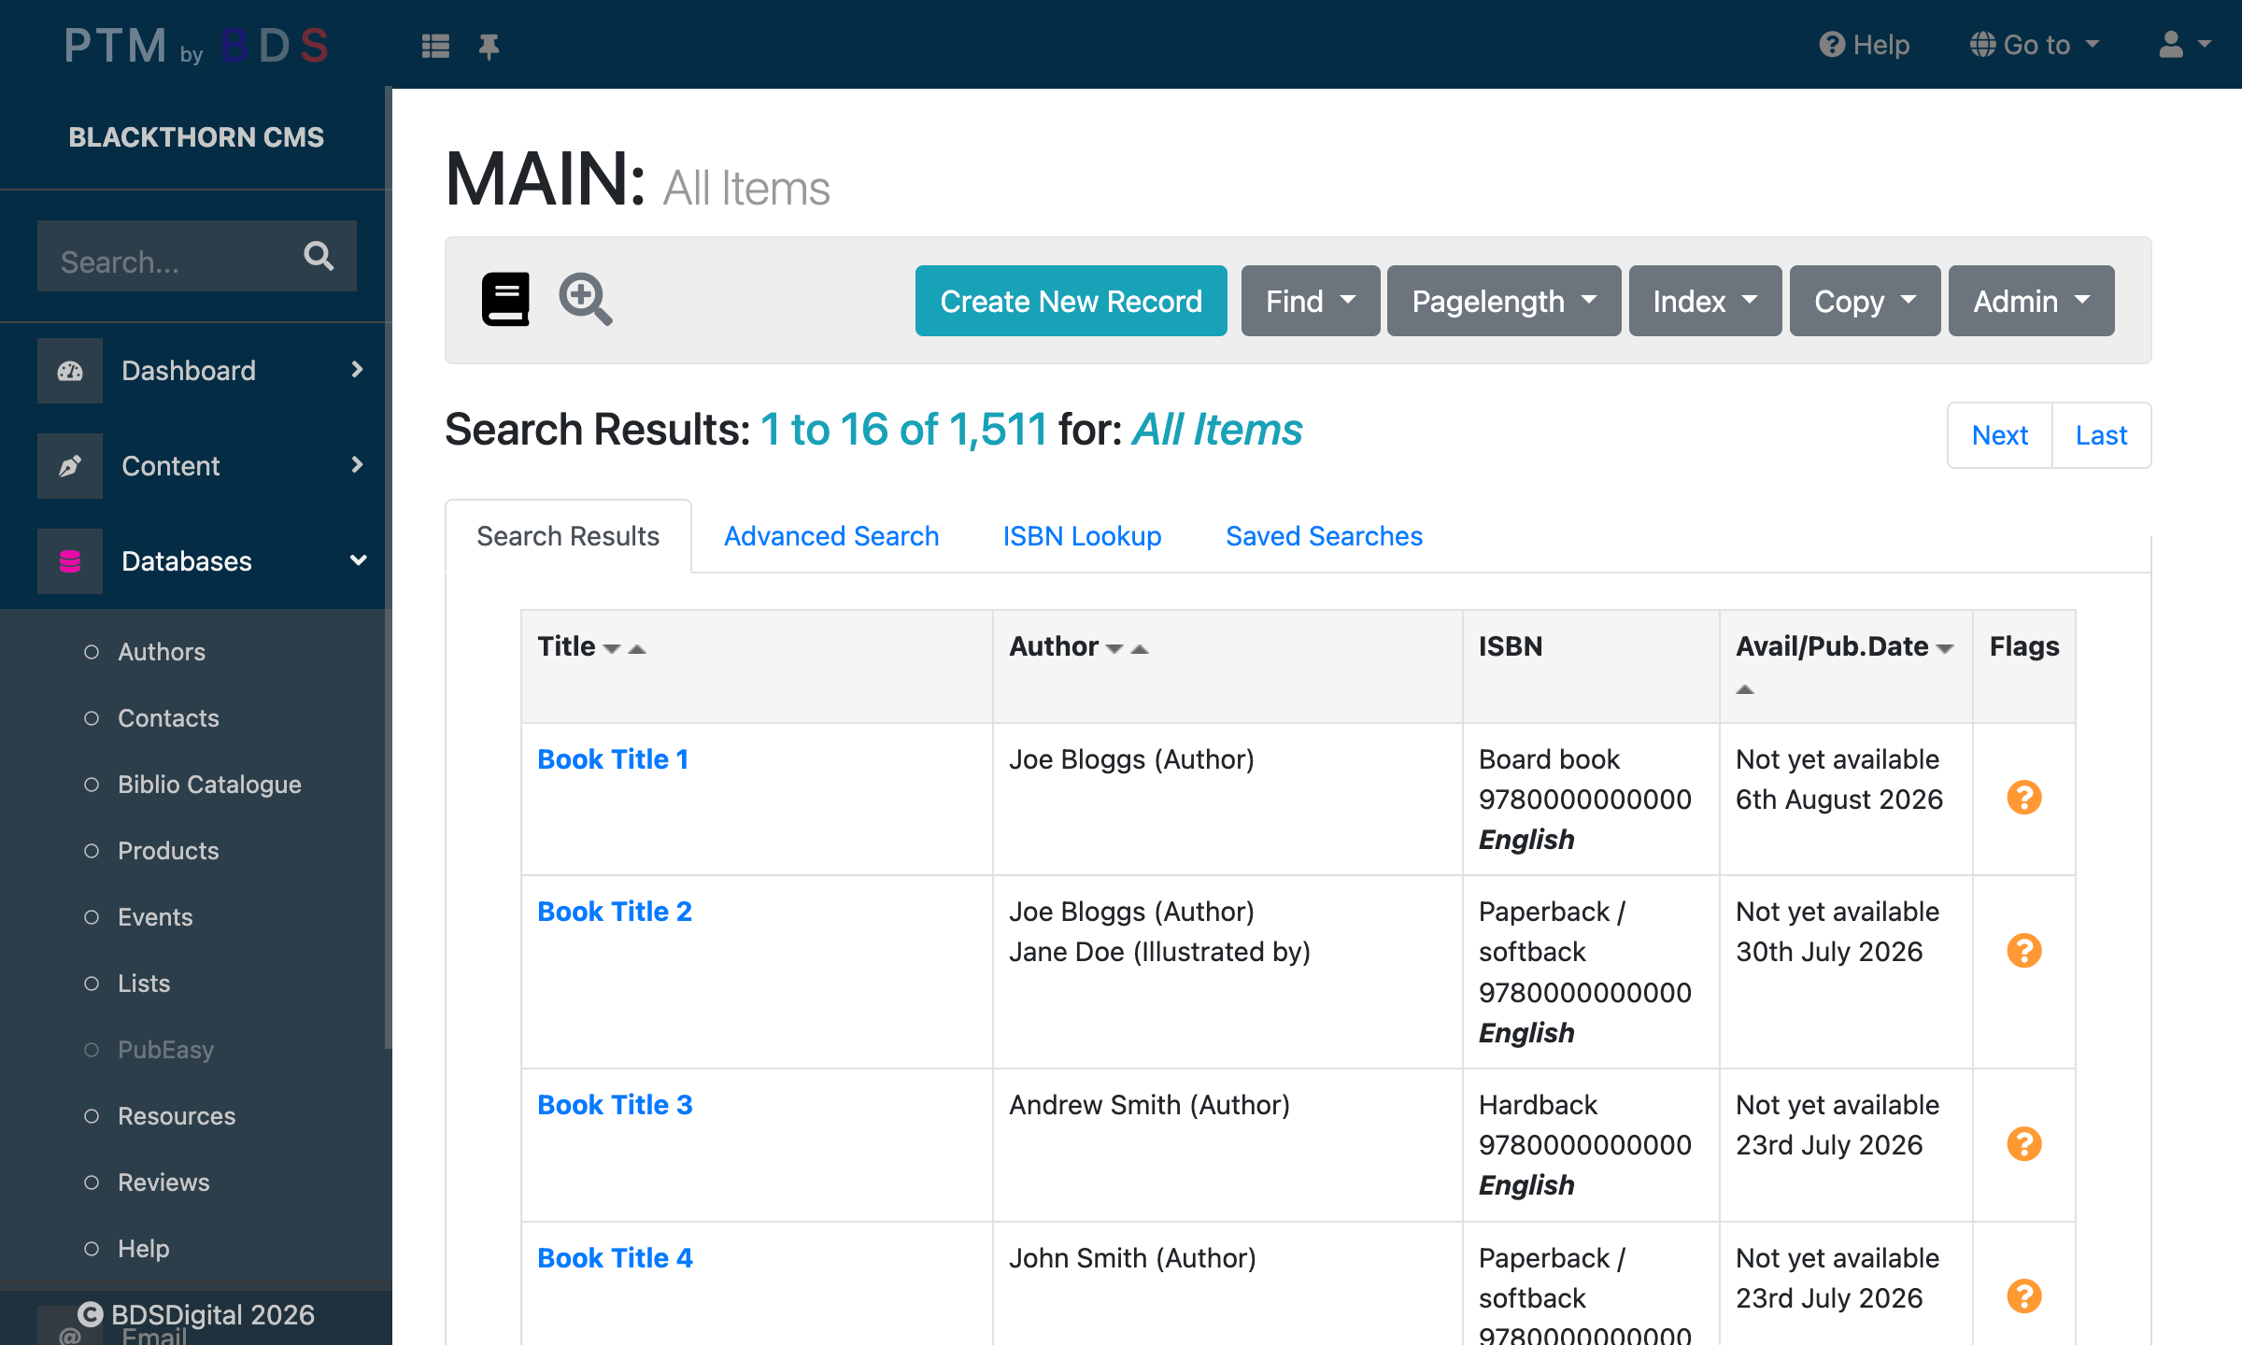This screenshot has width=2242, height=1345.
Task: Open the Find dropdown
Action: [x=1310, y=301]
